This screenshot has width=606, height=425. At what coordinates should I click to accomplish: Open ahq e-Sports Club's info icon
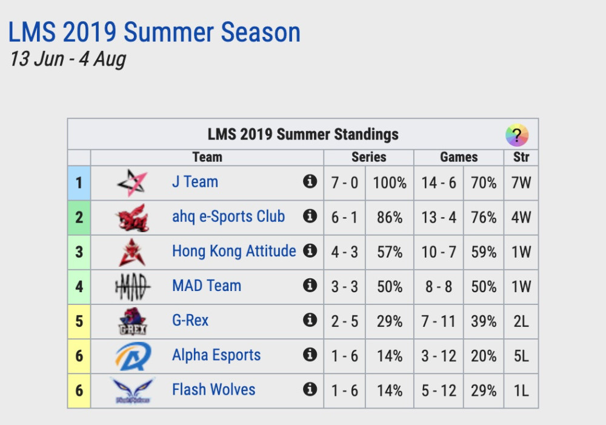[x=310, y=216]
